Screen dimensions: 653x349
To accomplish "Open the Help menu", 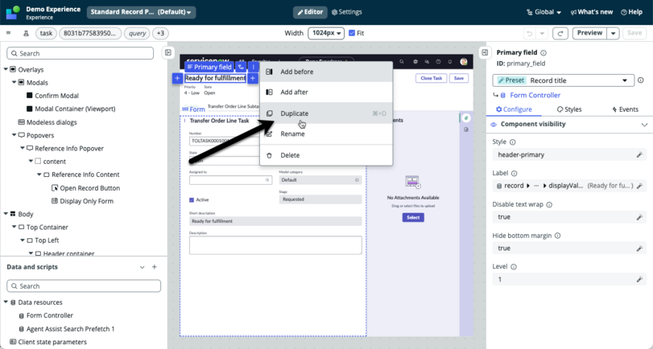I will tap(631, 12).
